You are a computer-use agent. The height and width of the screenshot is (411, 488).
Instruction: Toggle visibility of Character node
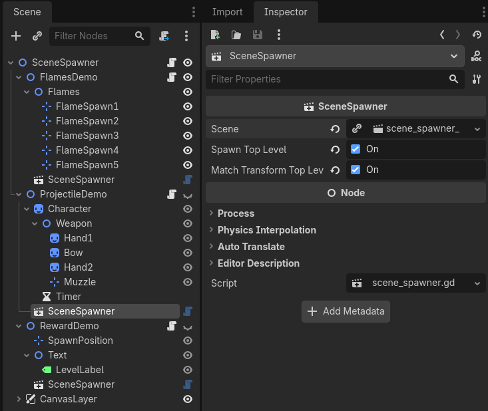[x=188, y=209]
